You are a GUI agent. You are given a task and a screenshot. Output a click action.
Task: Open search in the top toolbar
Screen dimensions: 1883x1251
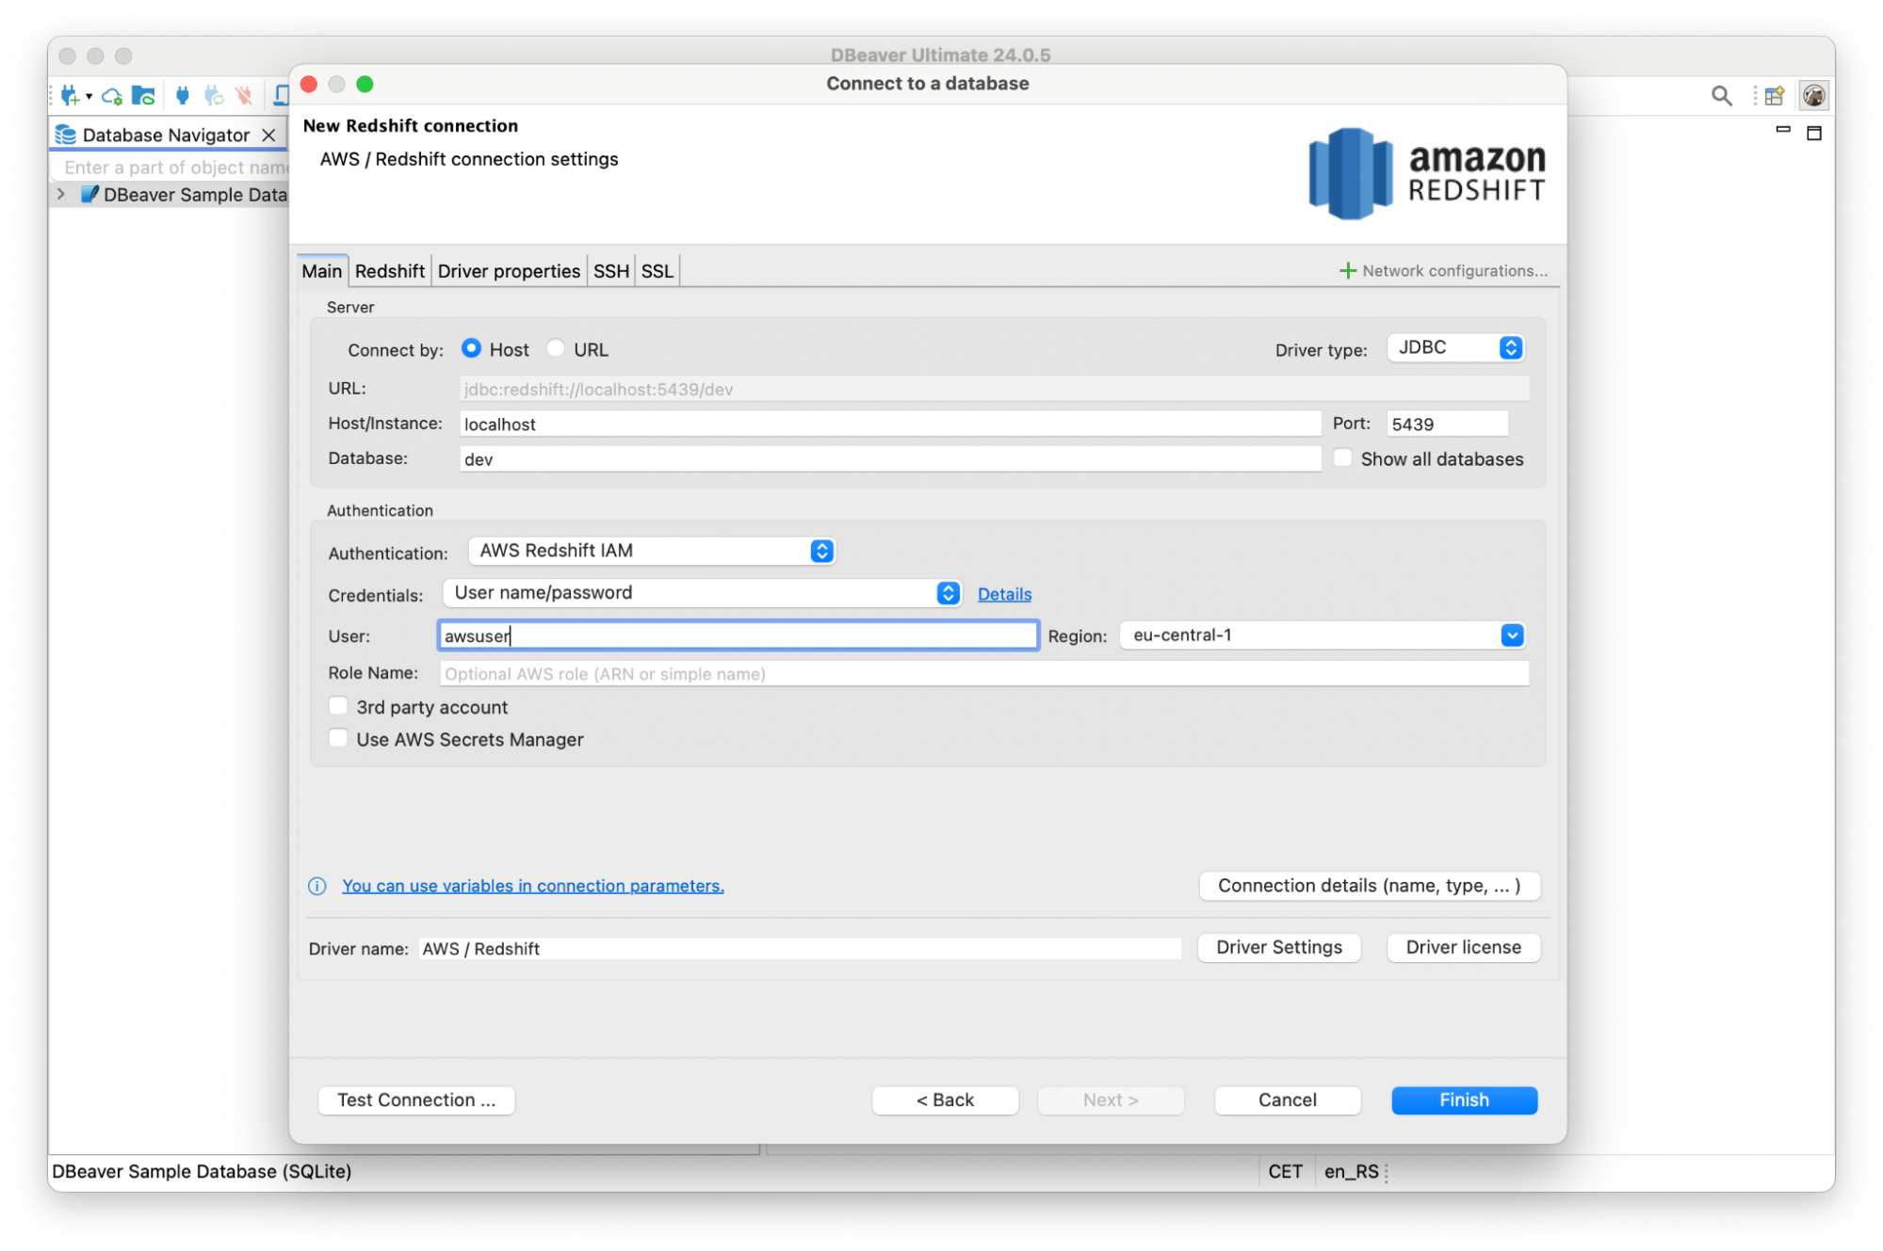[x=1721, y=94]
